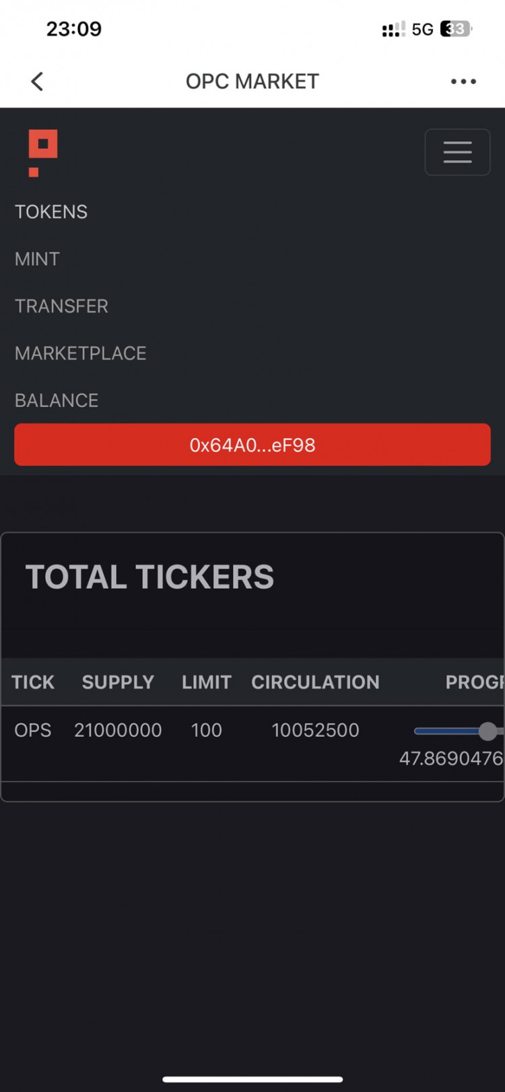Navigate to MARKETPLACE
Screen dimensions: 505x1092
point(81,353)
